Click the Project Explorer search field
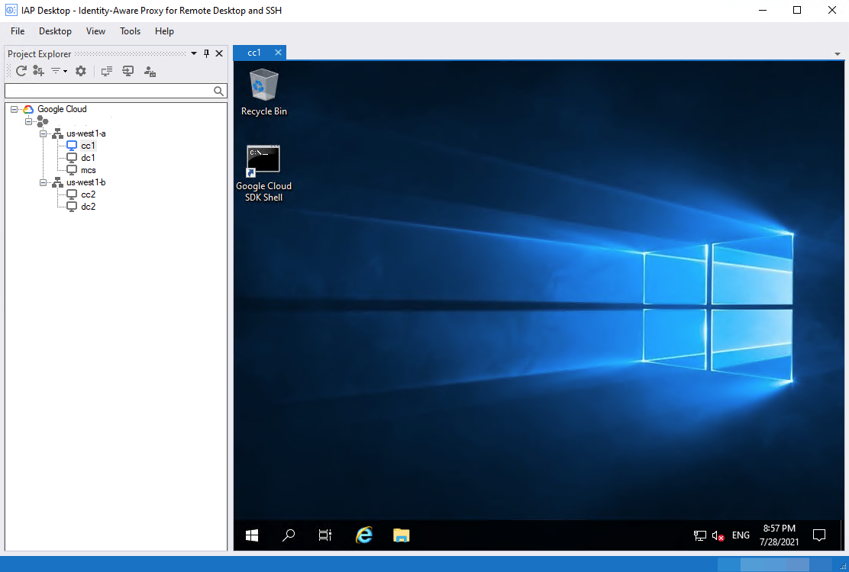This screenshot has height=572, width=849. coord(108,91)
